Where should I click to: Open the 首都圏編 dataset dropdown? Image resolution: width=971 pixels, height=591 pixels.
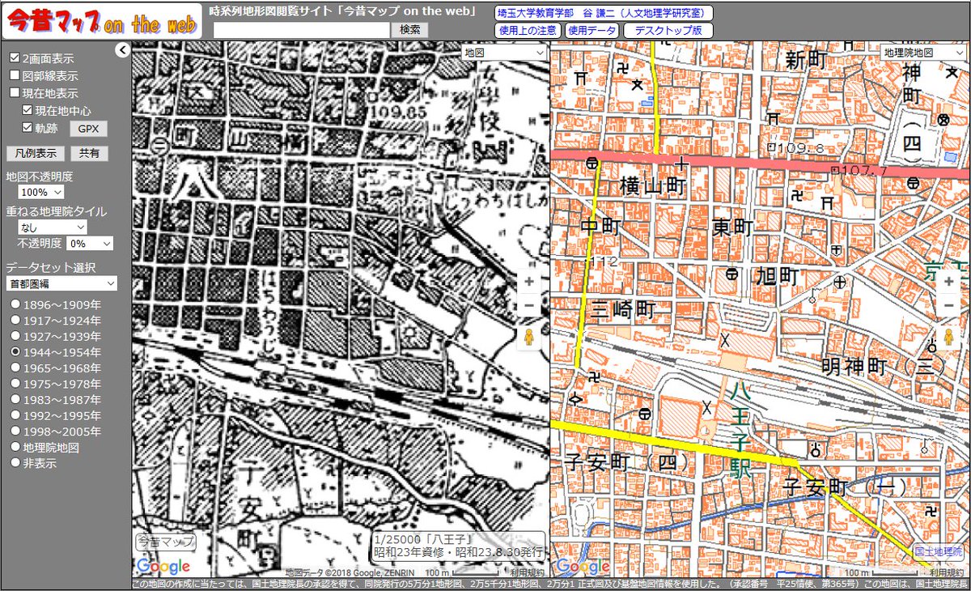[x=61, y=283]
